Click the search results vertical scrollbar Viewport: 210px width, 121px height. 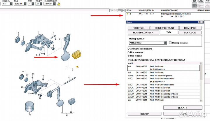click(201, 82)
